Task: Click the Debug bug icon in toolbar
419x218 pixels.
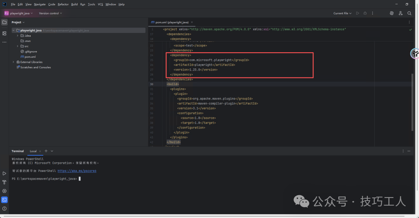Action: (365, 13)
